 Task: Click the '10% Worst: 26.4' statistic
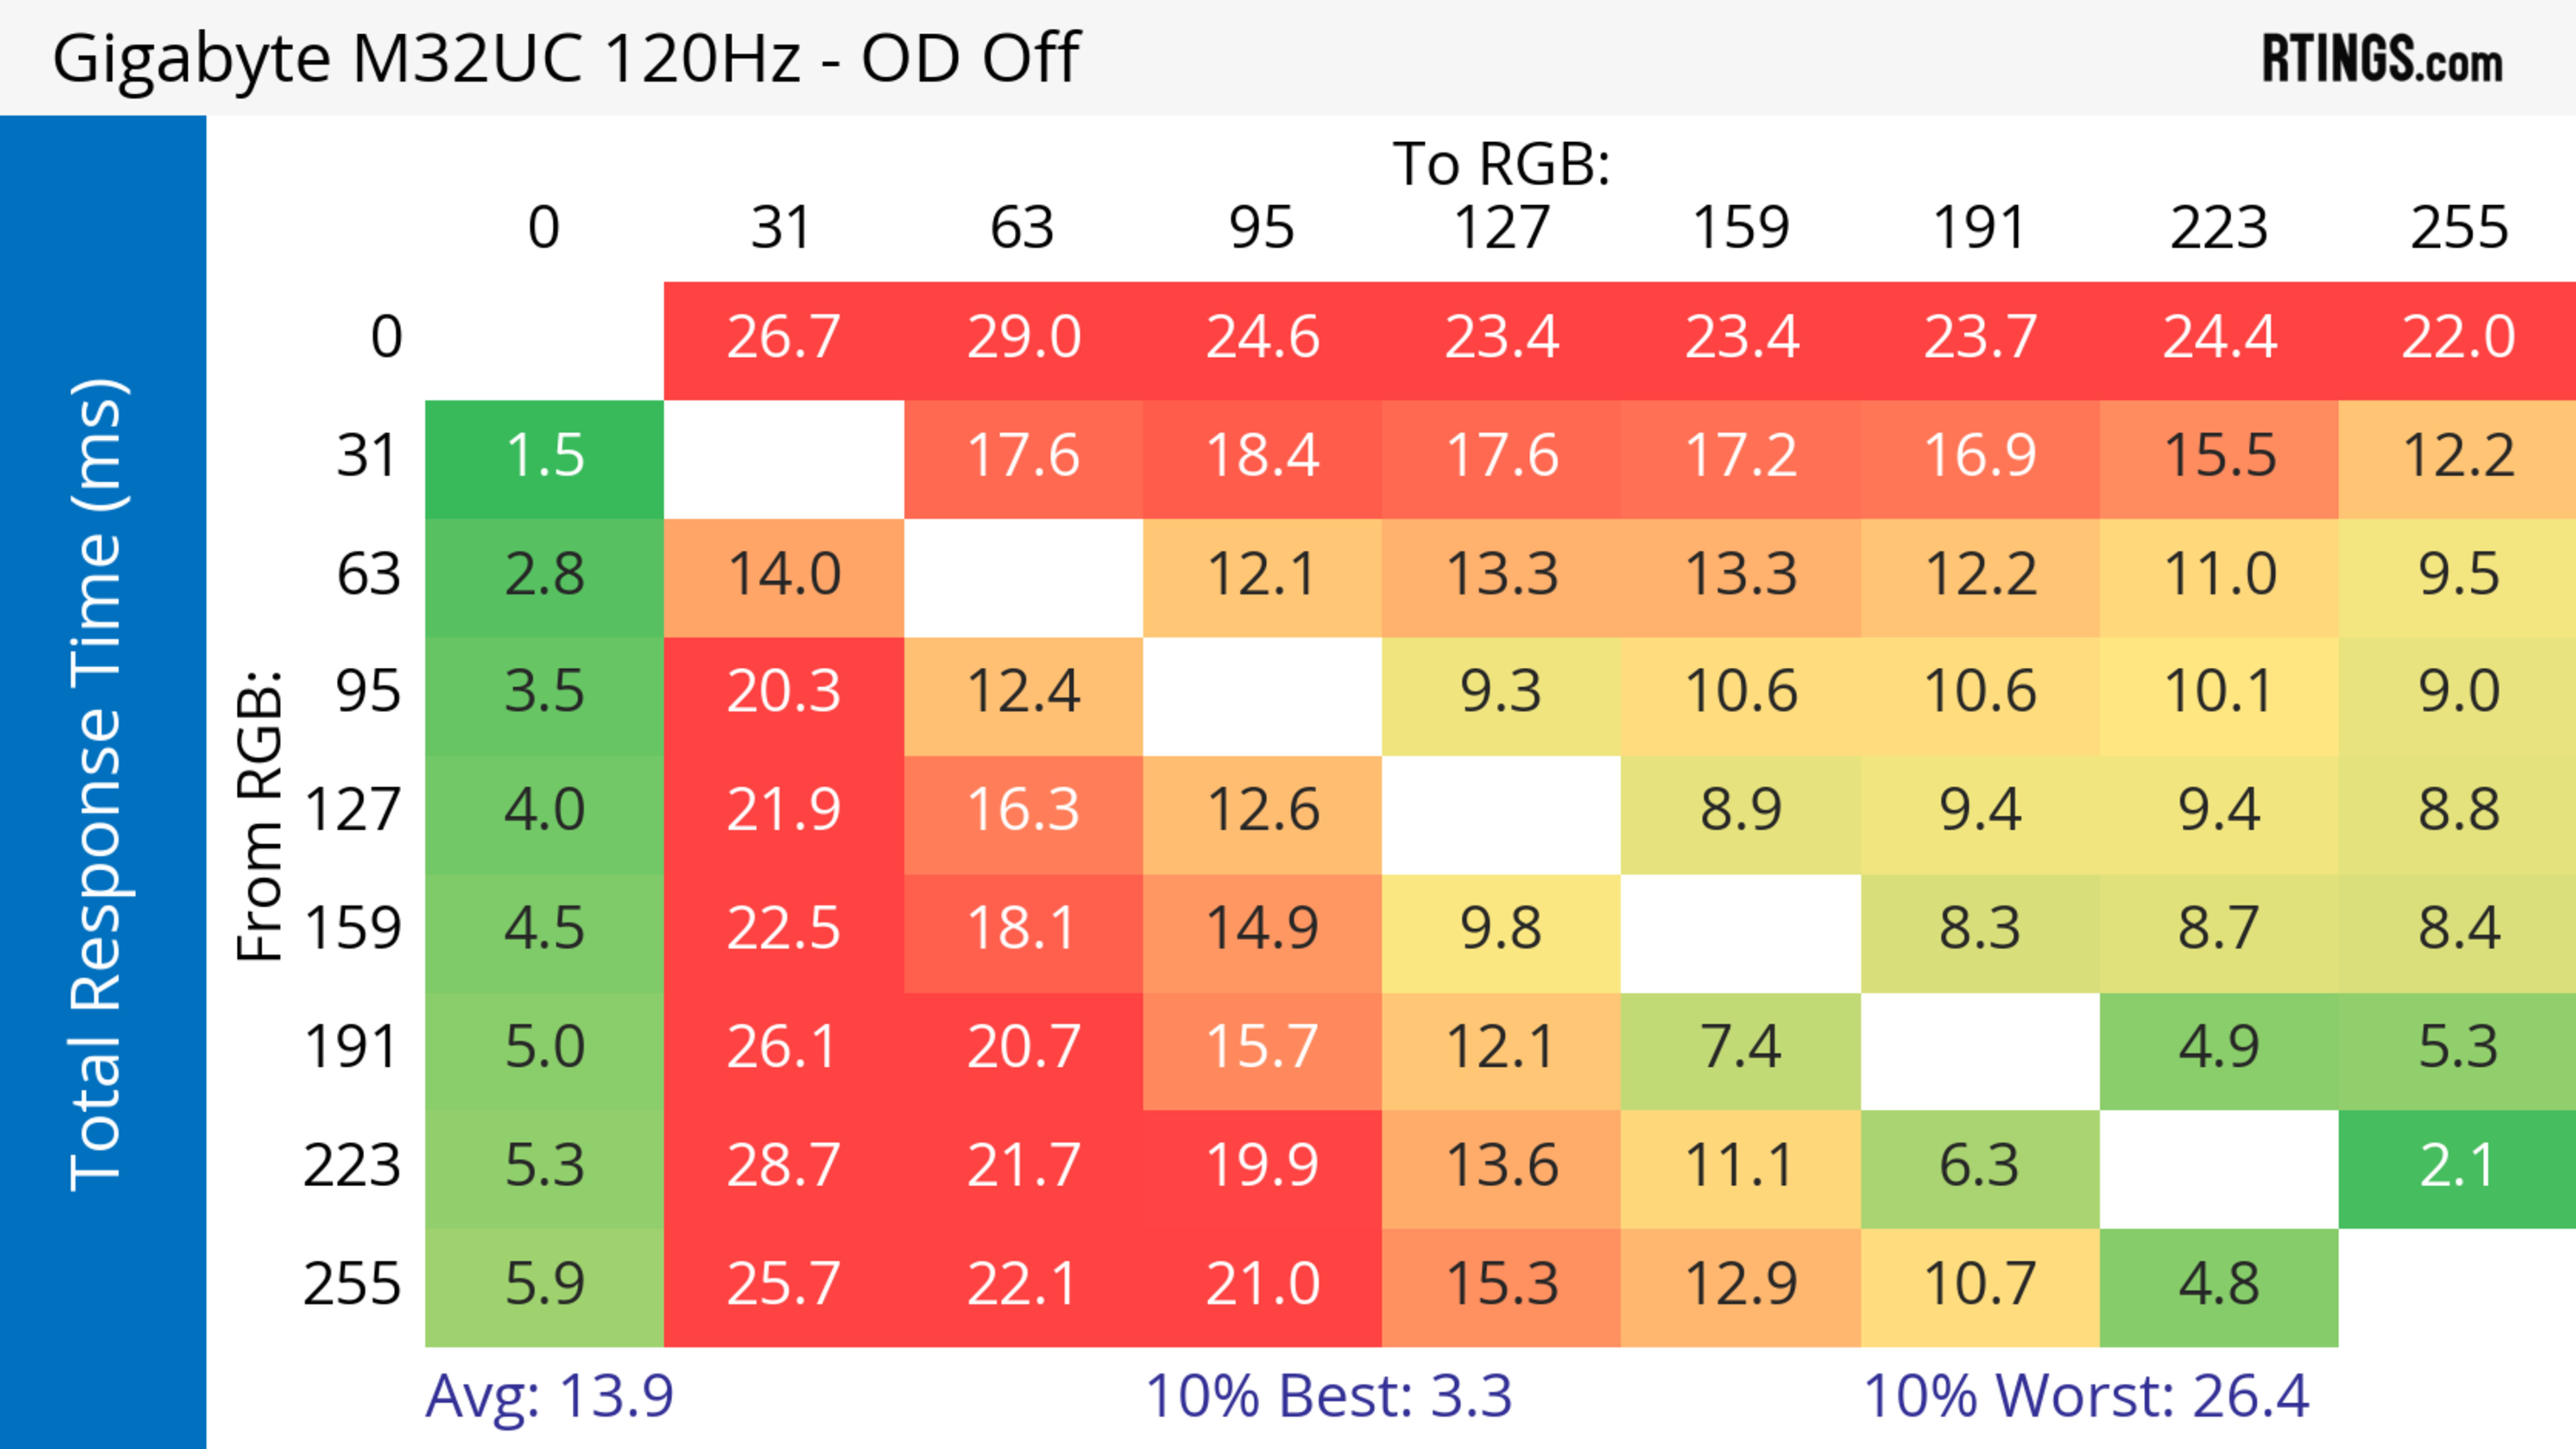(2086, 1396)
